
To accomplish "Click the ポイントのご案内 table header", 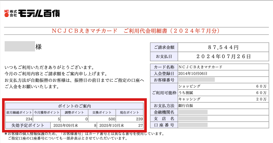I will click(74, 106).
